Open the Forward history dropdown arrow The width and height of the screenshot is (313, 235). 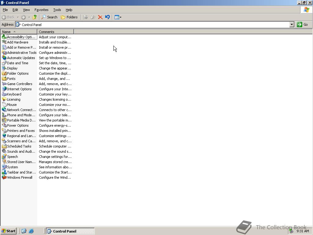pos(29,17)
